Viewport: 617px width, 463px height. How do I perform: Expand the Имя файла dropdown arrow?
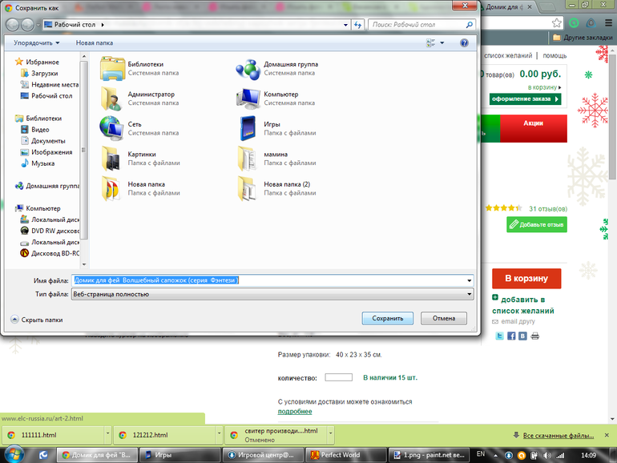[x=469, y=280]
